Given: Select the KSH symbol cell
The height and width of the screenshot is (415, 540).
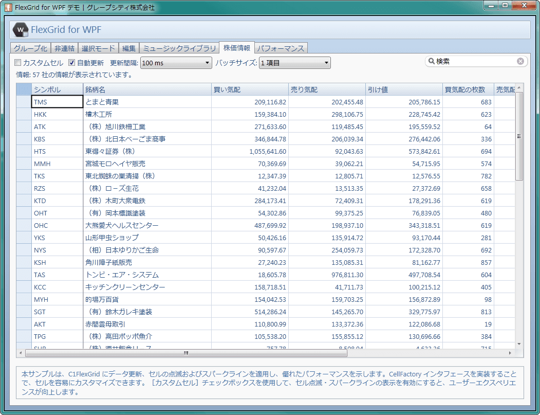Looking at the screenshot, I should 57,263.
